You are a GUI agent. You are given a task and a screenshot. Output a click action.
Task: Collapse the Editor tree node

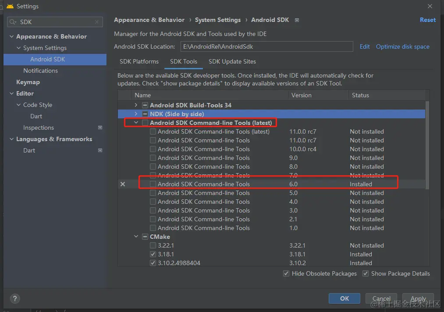pyautogui.click(x=11, y=93)
